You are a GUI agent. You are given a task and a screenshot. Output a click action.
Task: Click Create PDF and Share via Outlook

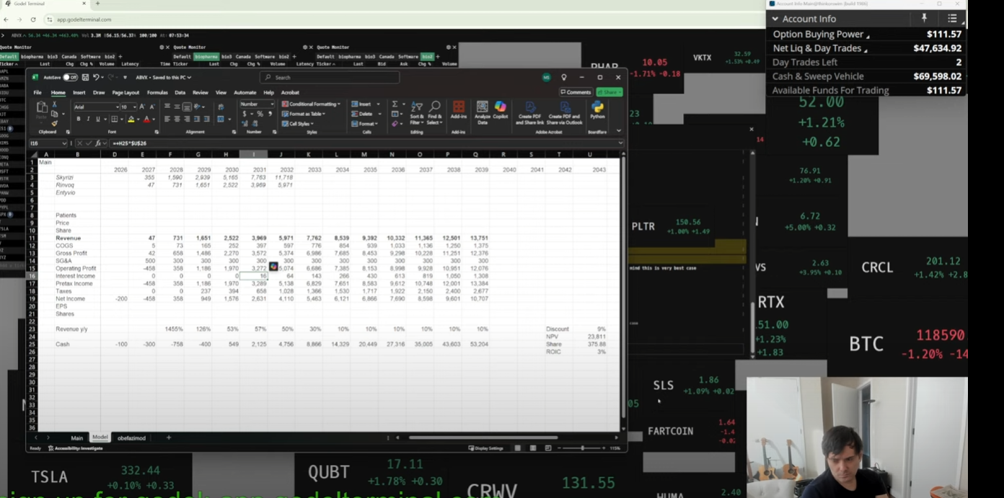(x=565, y=112)
